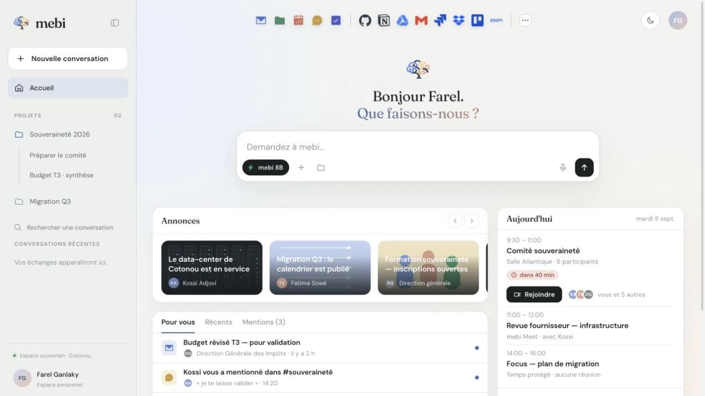Open the FG profile avatar at top right

click(678, 21)
